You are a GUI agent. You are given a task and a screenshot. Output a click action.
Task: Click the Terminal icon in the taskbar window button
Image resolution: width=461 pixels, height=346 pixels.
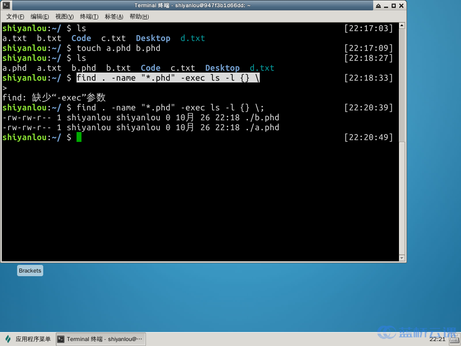(x=61, y=339)
